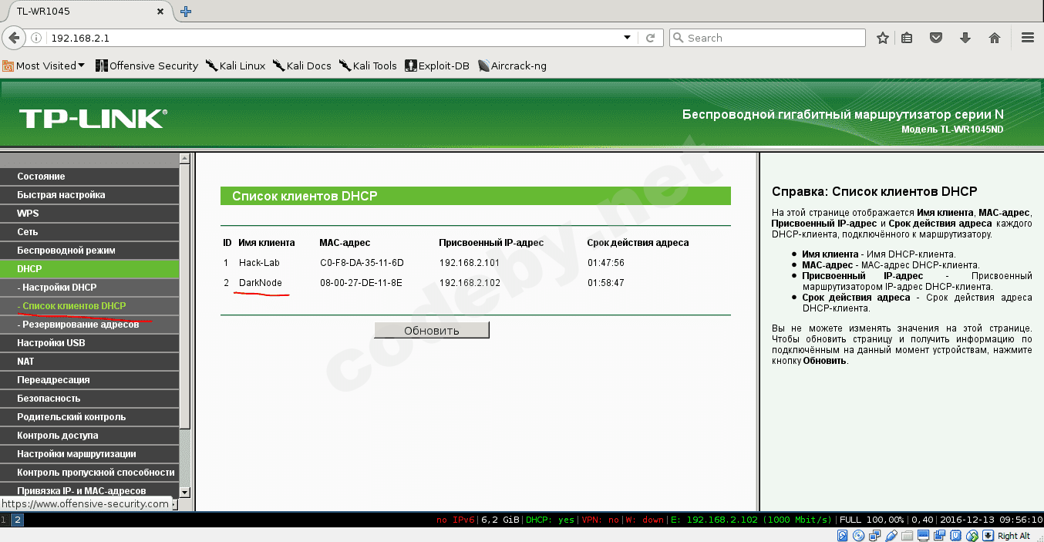The image size is (1044, 542).
Task: Open Быстрая настройка in sidebar
Action: pyautogui.click(x=89, y=195)
